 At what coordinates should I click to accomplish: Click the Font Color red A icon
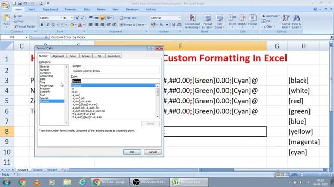tap(80, 25)
